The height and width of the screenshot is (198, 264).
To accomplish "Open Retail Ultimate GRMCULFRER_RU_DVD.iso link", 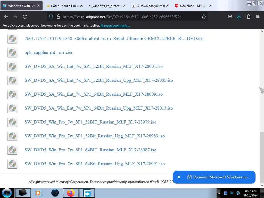I will (114, 39).
